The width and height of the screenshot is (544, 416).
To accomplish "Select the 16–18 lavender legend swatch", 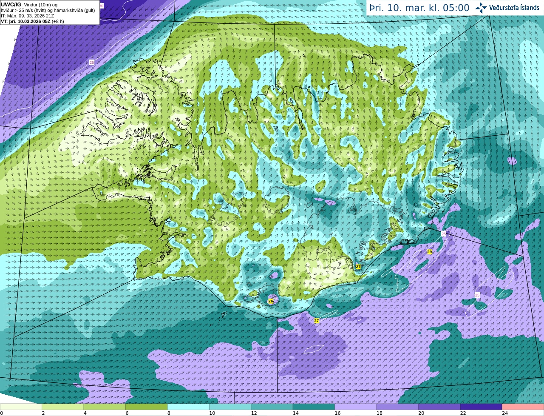I will tap(356, 407).
